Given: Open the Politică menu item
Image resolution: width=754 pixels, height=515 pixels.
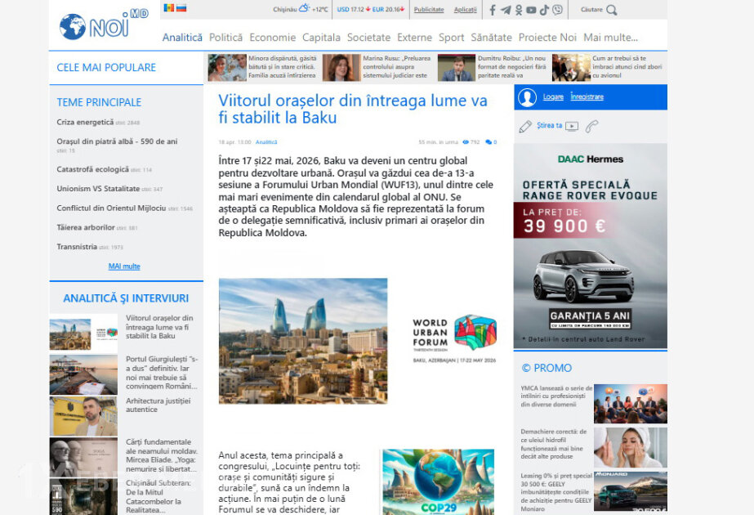Looking at the screenshot, I should click(x=225, y=38).
